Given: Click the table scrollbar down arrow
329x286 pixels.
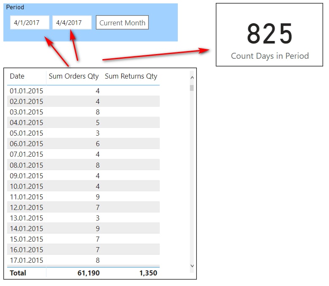Looking at the screenshot, I should click(192, 266).
